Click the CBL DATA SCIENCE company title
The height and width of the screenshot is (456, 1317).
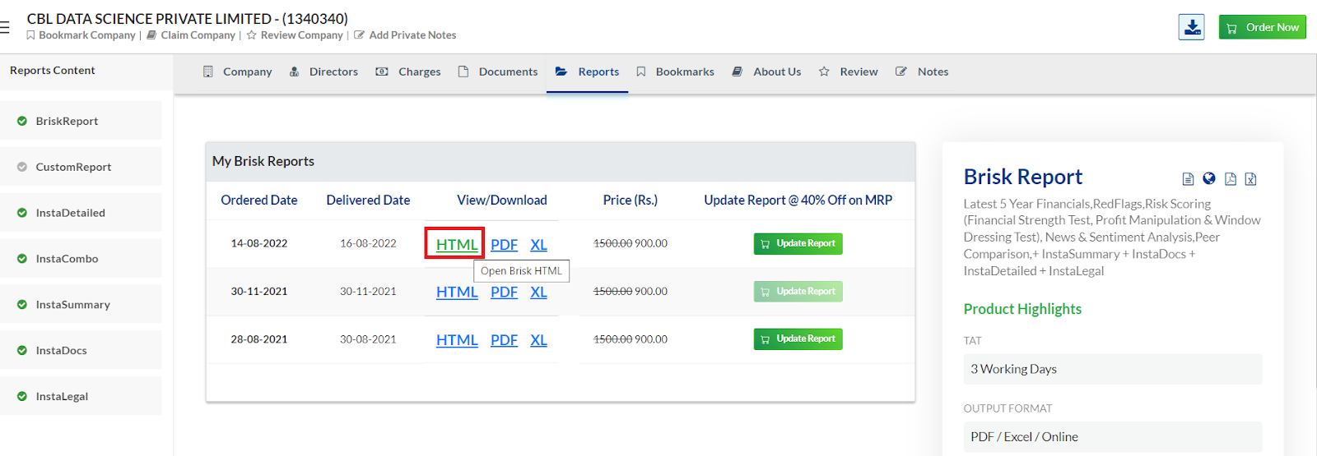click(x=188, y=18)
